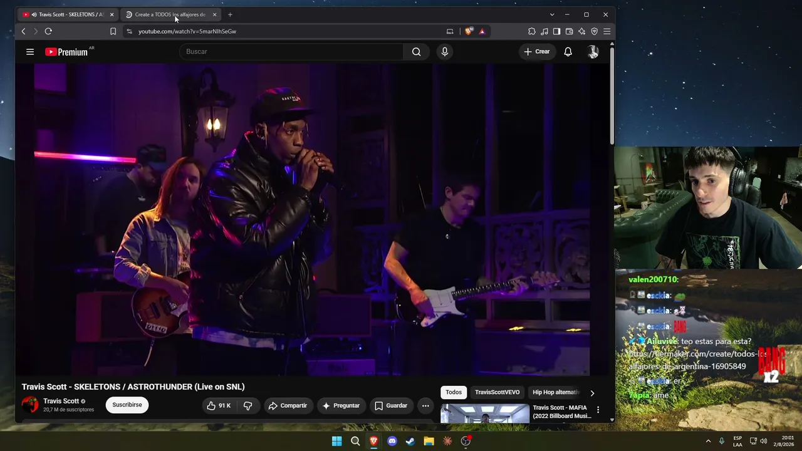This screenshot has width=802, height=451.
Task: Select the Hip Hop alternativo filter chip
Action: (x=555, y=392)
